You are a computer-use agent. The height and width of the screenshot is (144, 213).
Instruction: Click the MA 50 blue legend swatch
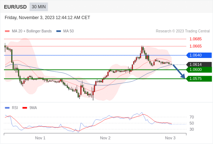[x=58, y=31]
